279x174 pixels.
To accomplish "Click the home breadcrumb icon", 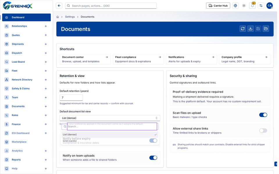I will click(x=58, y=17).
